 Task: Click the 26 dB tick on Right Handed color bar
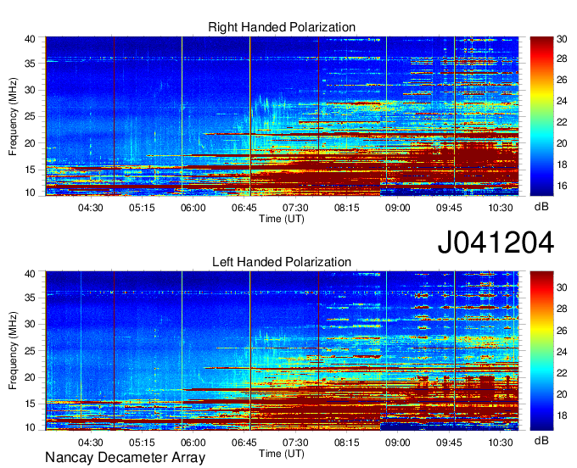coord(562,80)
